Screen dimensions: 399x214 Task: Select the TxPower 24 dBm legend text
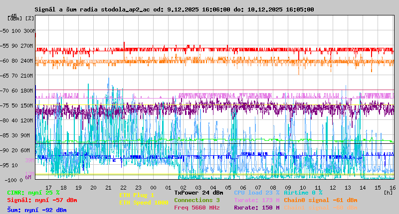[x=199, y=193]
